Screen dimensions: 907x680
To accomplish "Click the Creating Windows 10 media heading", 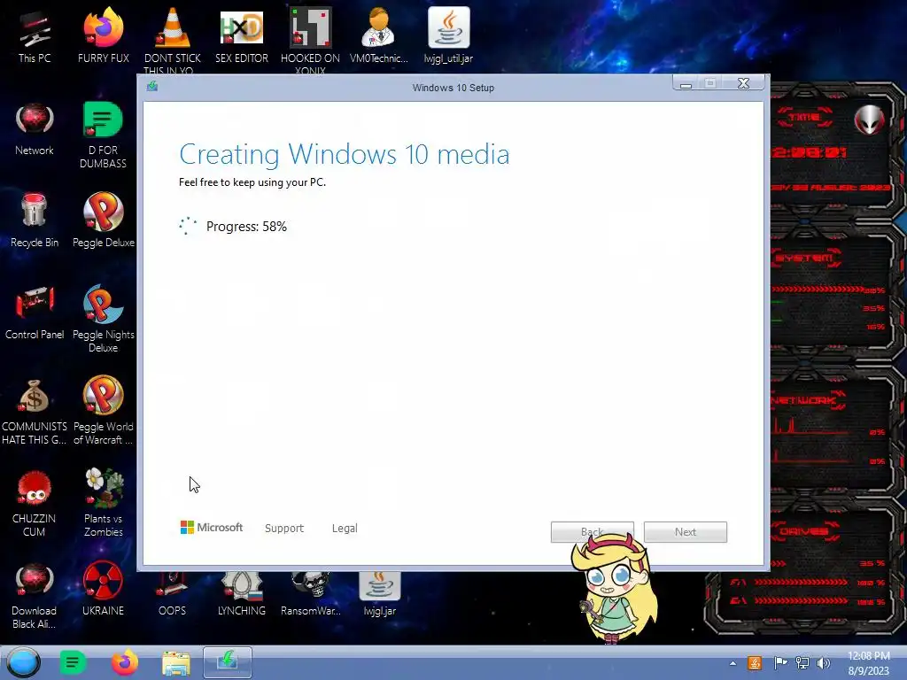I will tap(345, 154).
